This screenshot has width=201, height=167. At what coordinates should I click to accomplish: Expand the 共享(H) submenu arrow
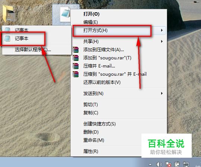(162, 42)
